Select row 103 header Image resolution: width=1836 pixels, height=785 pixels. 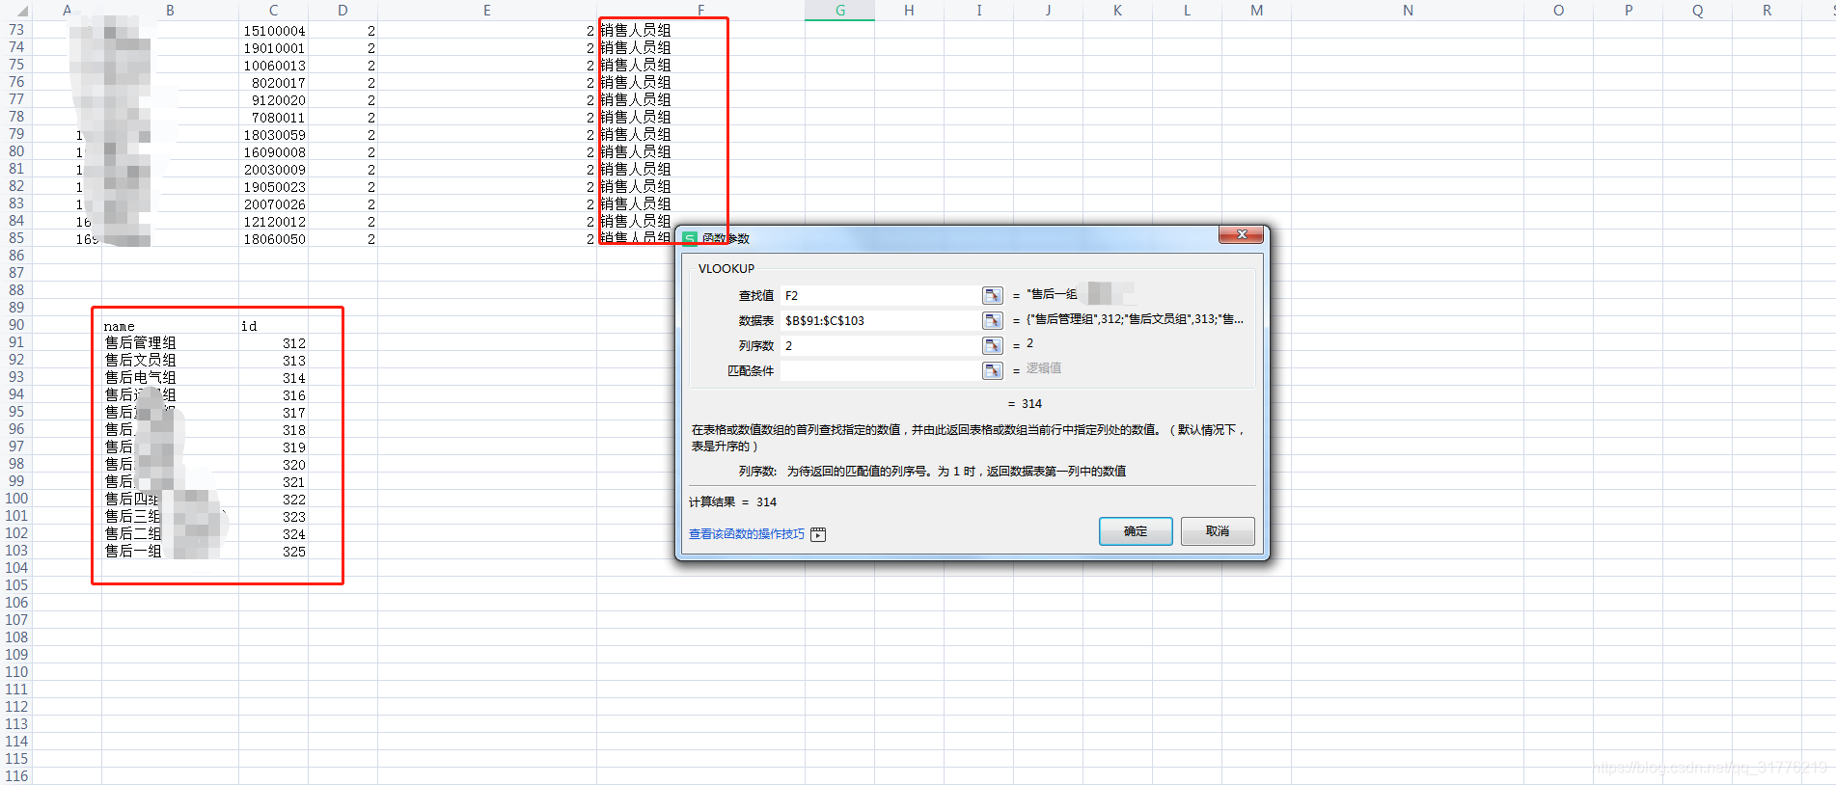coord(16,551)
